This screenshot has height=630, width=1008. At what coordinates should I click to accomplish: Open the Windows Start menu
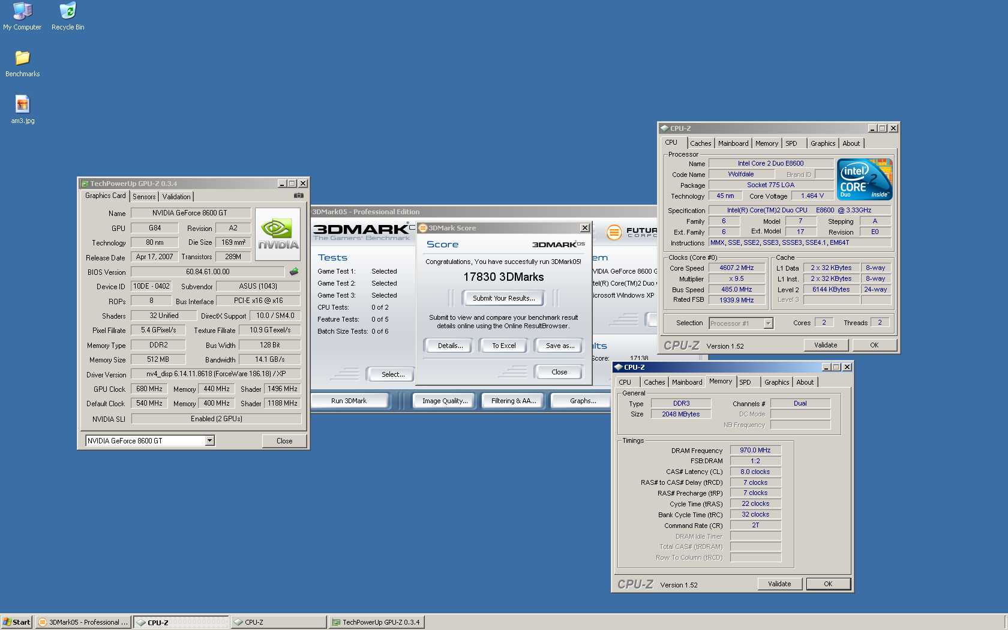17,622
